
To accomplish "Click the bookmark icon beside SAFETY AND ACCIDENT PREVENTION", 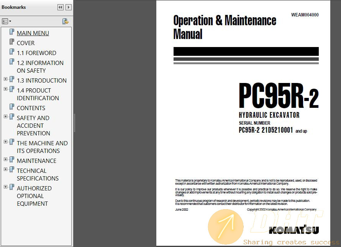I will coord(12,117).
